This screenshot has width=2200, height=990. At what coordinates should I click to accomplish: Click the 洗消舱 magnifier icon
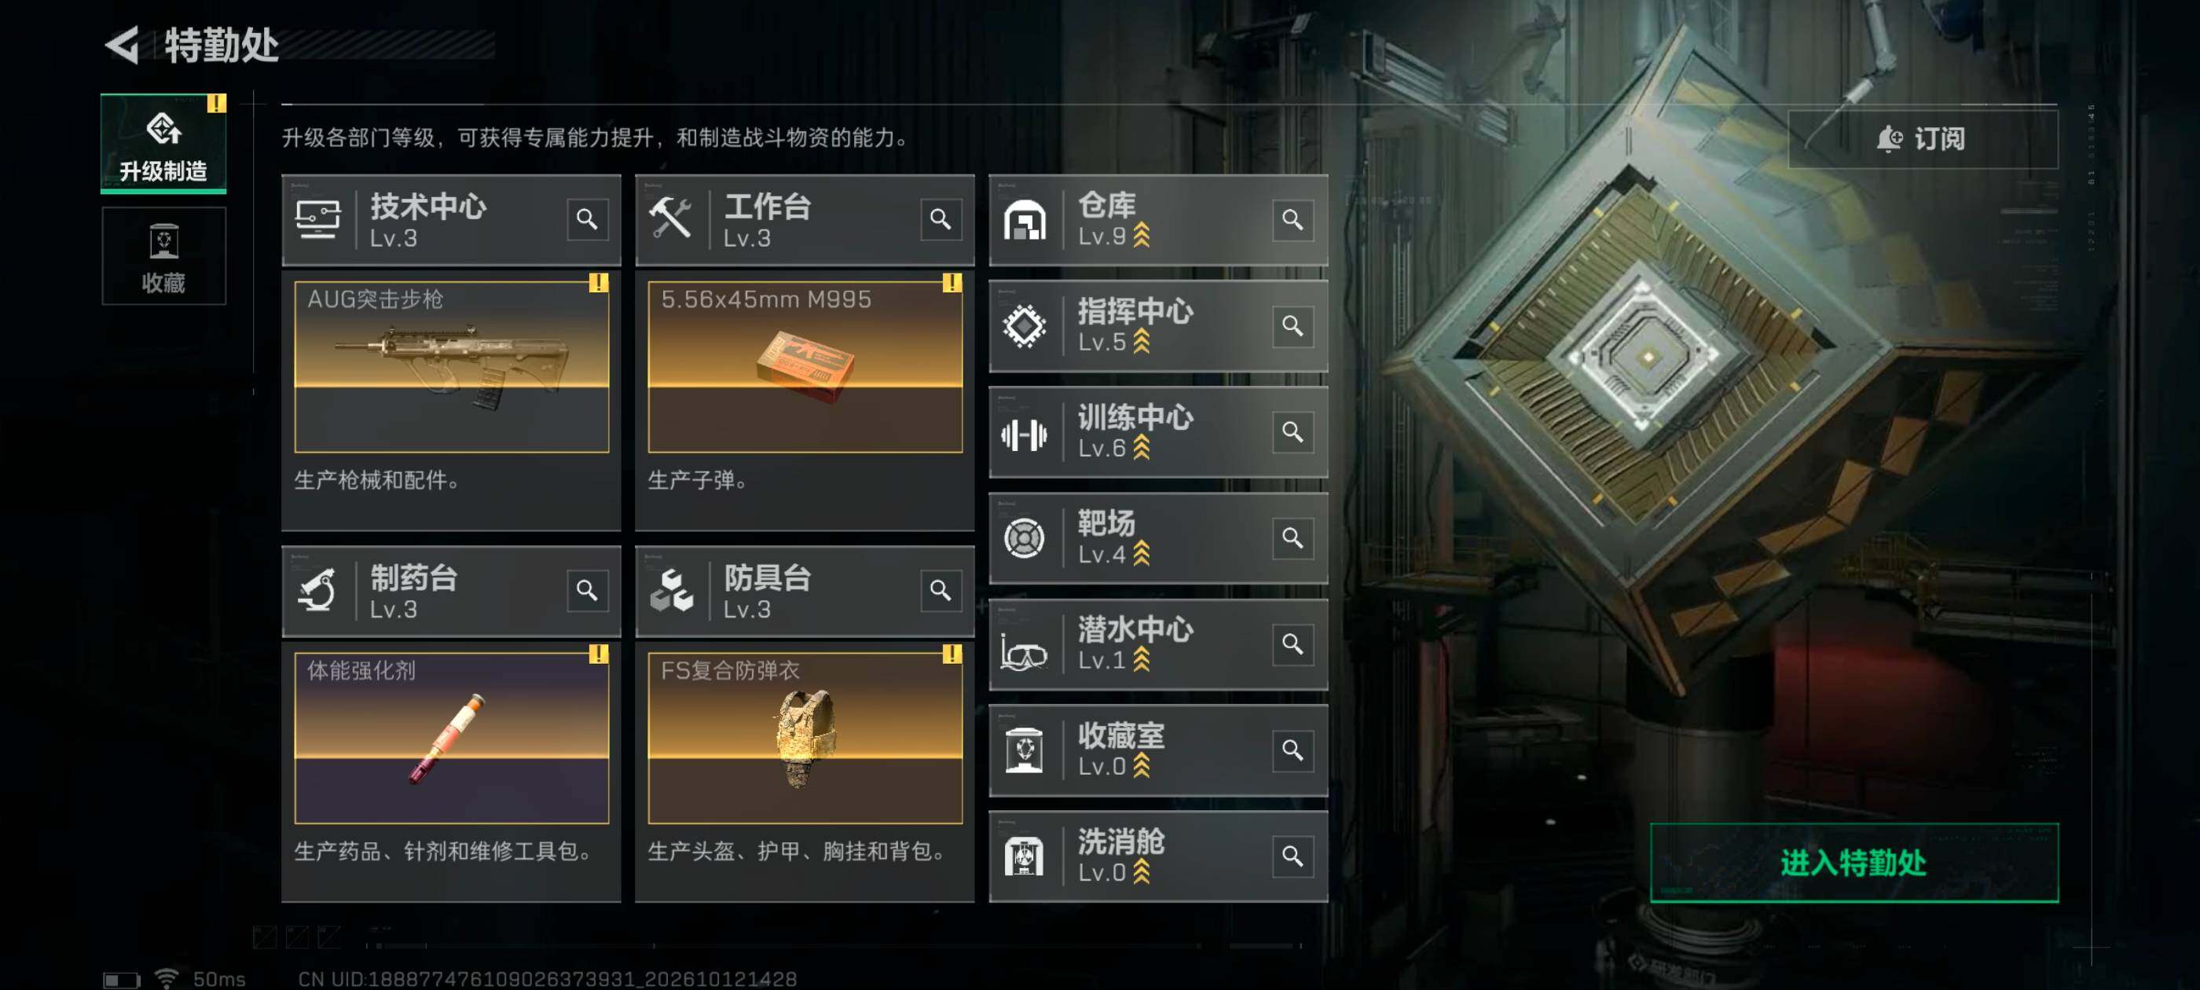coord(1292,856)
